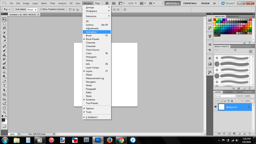This screenshot has width=256, height=144.
Task: Expand the Extensions submenu
Action: point(97,16)
